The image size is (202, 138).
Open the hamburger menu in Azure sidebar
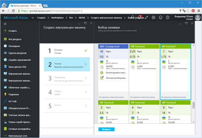pyautogui.click(x=5, y=24)
